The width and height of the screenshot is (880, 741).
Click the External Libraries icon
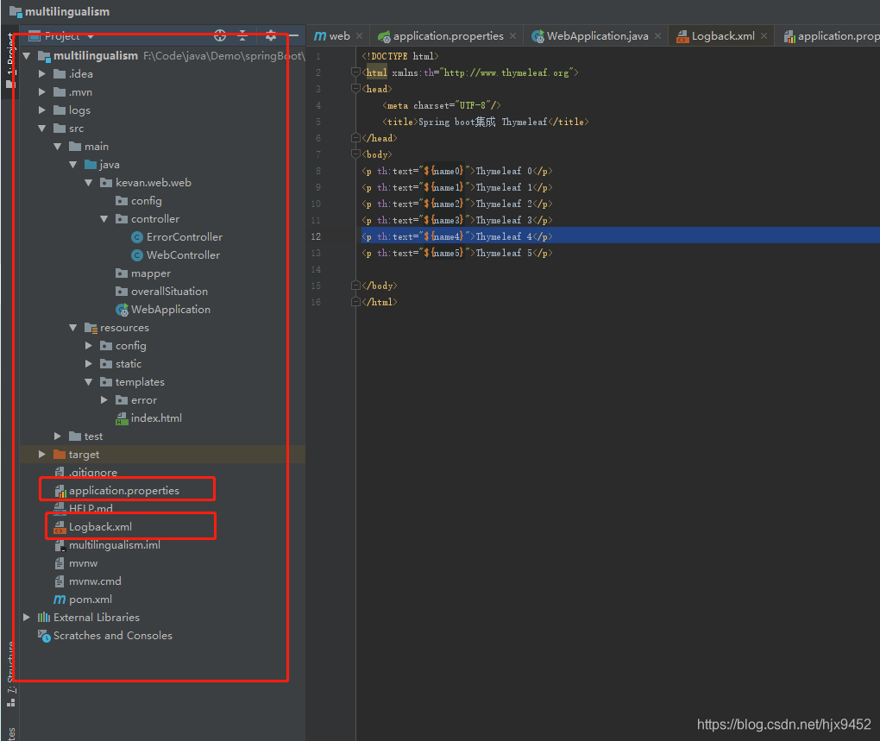pos(44,617)
